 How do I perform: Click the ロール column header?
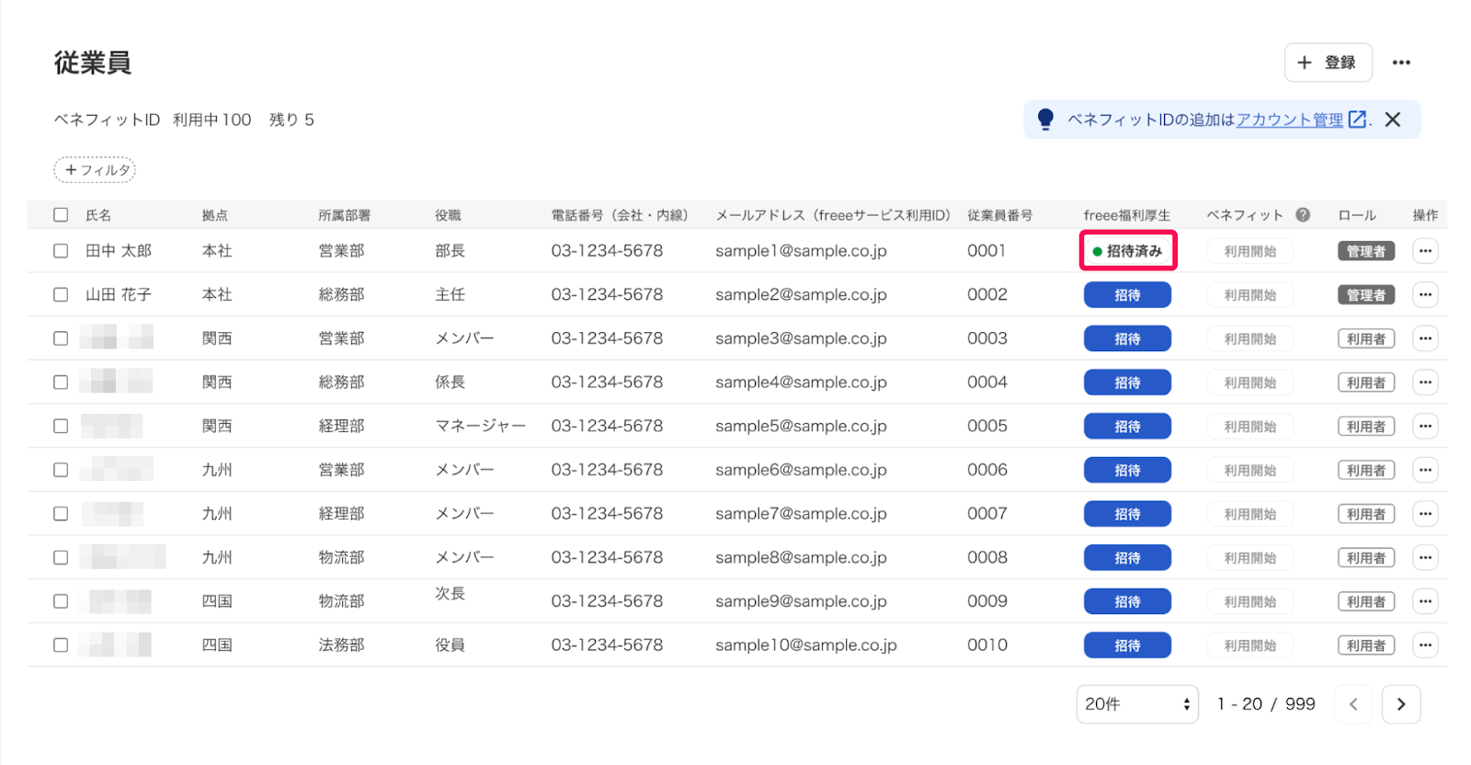[1357, 215]
